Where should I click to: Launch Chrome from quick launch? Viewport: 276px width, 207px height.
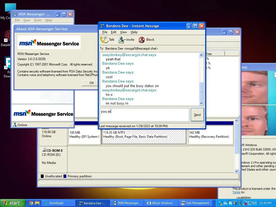click(31, 203)
